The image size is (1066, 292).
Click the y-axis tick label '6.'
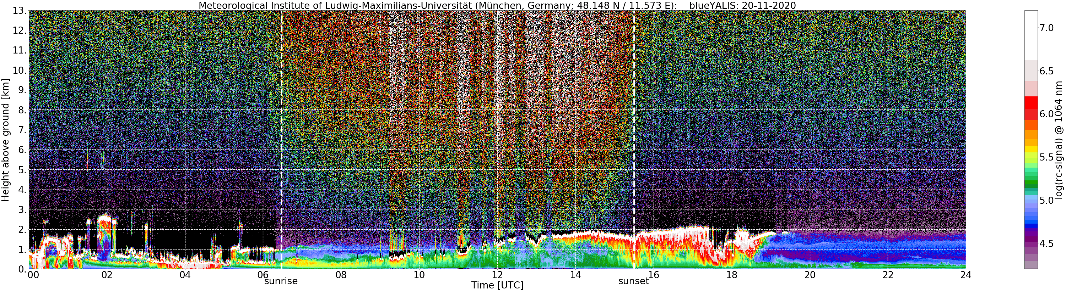point(22,150)
